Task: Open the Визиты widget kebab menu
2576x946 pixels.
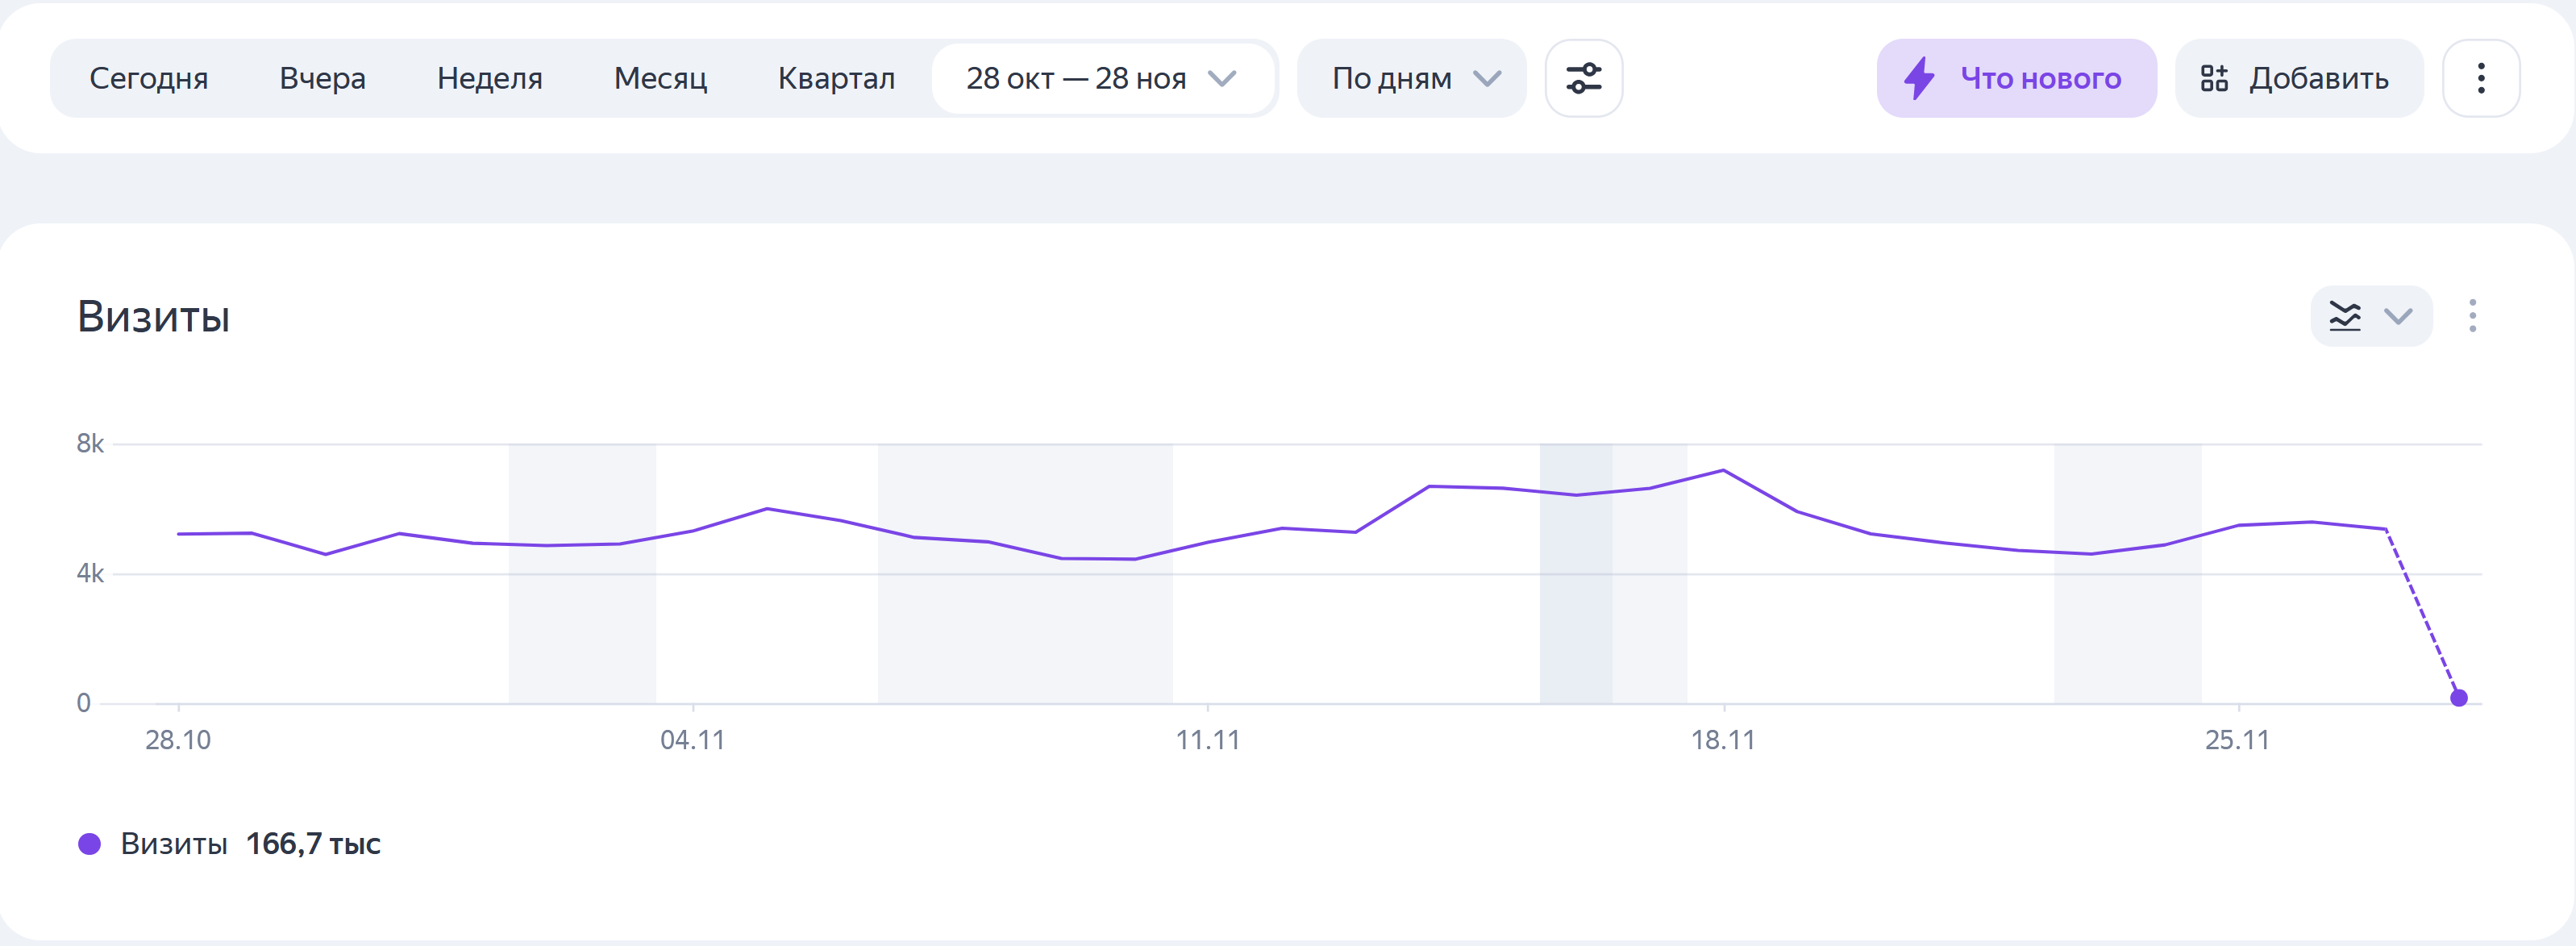Action: pyautogui.click(x=2472, y=316)
